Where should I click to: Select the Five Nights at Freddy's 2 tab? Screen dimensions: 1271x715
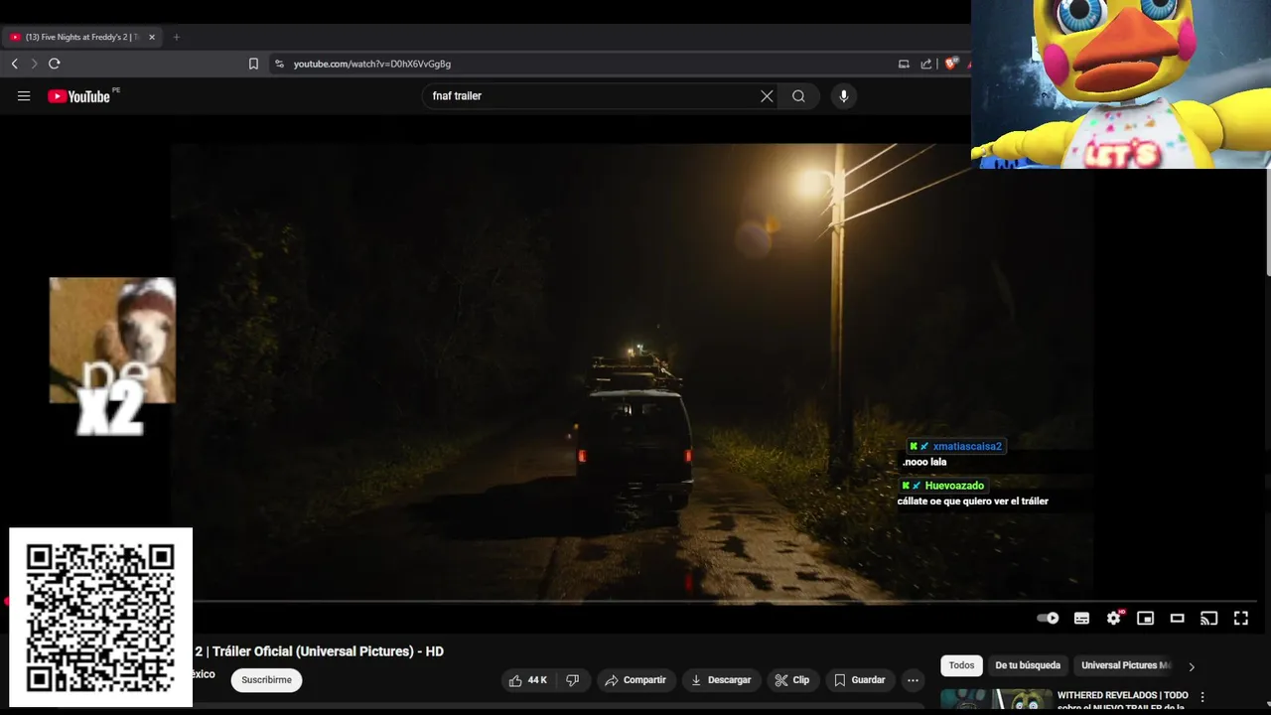pos(83,37)
